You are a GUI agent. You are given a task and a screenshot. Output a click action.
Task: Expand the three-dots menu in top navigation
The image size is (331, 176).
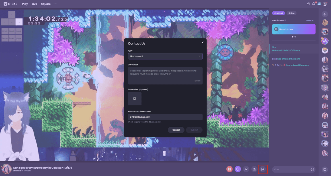click(55, 4)
